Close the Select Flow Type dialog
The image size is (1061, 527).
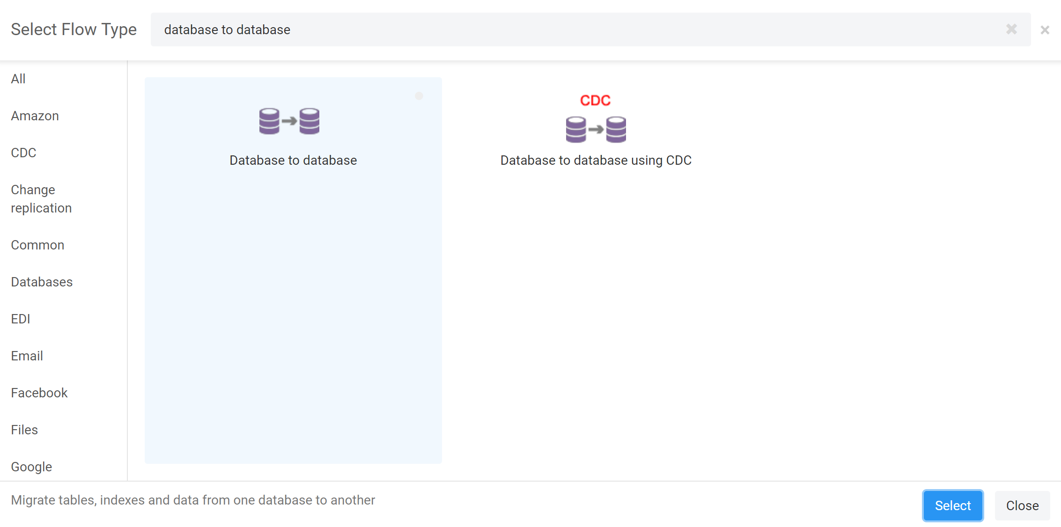(1045, 30)
